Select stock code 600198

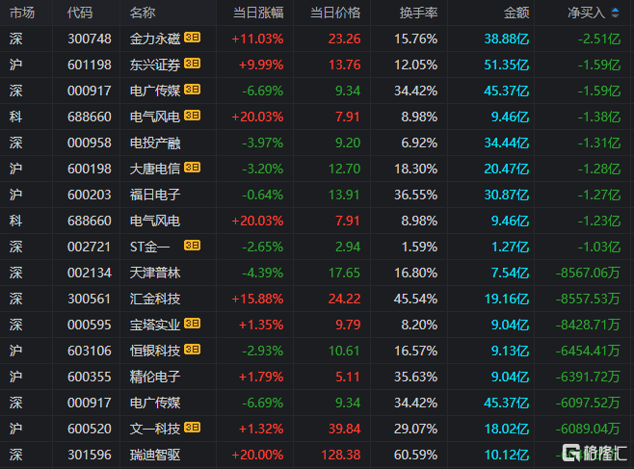[x=90, y=169]
